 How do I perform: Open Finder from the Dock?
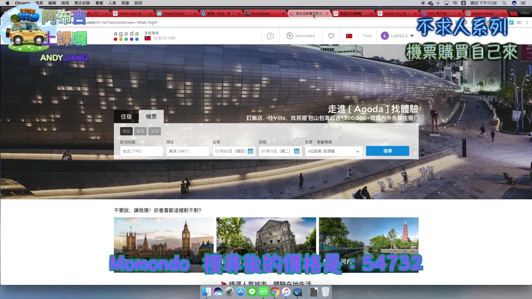(207, 292)
